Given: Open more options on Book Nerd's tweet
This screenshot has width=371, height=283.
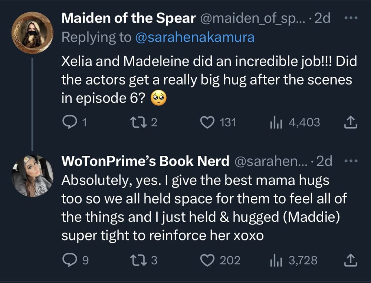Looking at the screenshot, I should 350,161.
